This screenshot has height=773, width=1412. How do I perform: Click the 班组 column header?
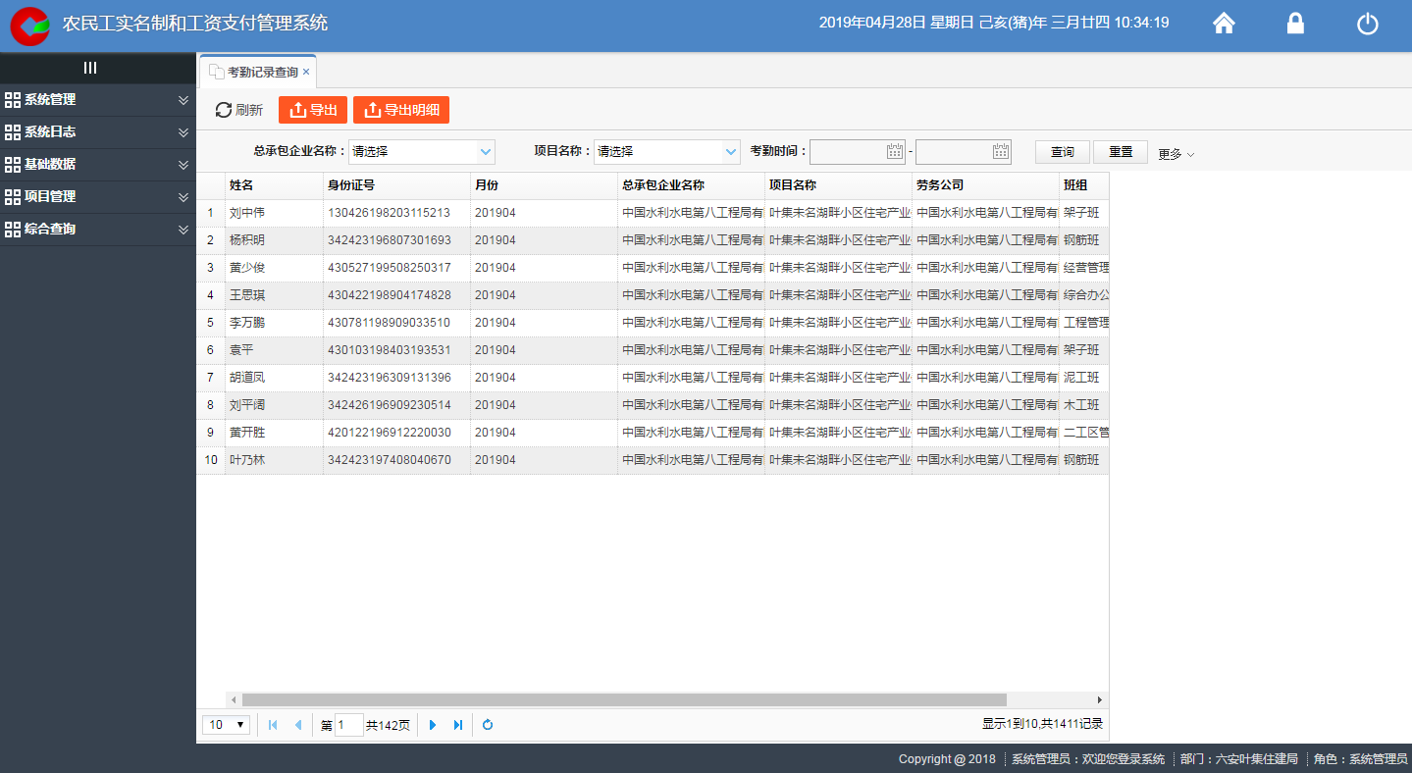click(1084, 185)
